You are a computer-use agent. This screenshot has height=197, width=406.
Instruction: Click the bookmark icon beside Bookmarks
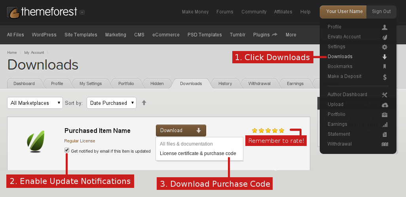coord(384,67)
